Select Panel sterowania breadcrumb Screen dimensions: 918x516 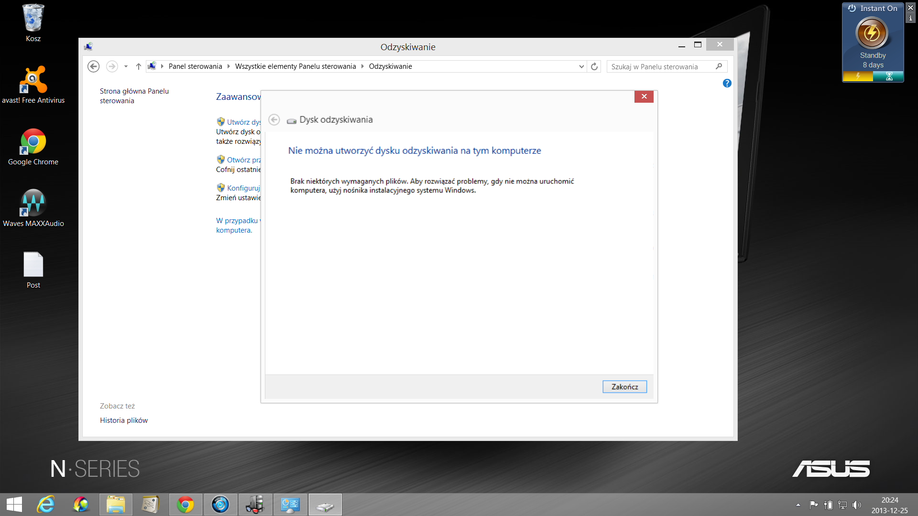pyautogui.click(x=195, y=66)
